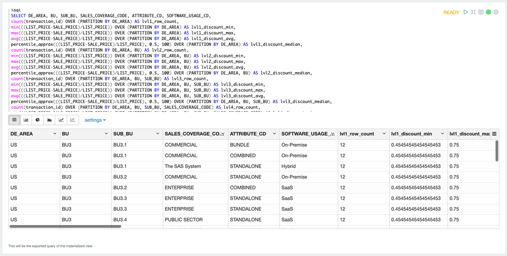
Task: Open DE_AREA column dropdown menu
Action: point(55,134)
